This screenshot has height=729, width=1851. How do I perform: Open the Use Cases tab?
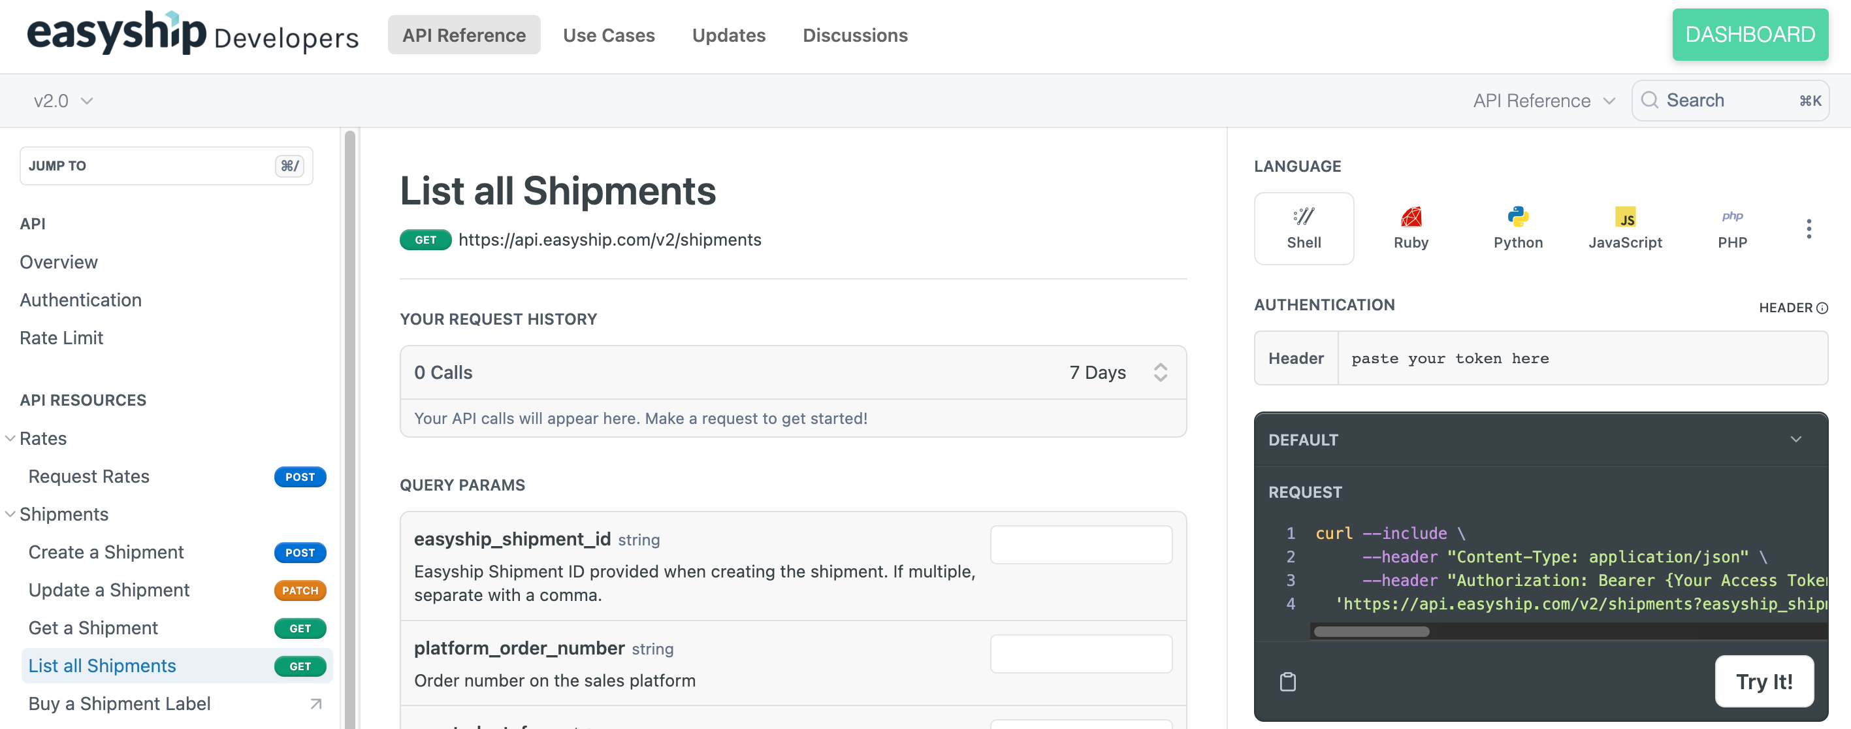(x=609, y=35)
